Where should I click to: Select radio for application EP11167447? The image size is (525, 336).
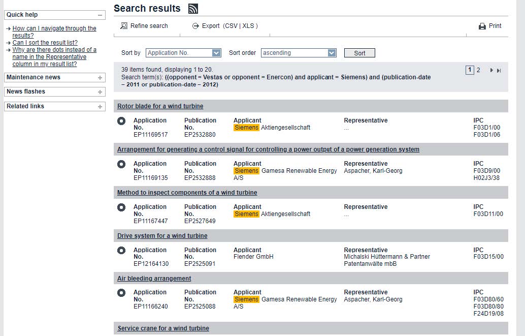[x=121, y=207]
